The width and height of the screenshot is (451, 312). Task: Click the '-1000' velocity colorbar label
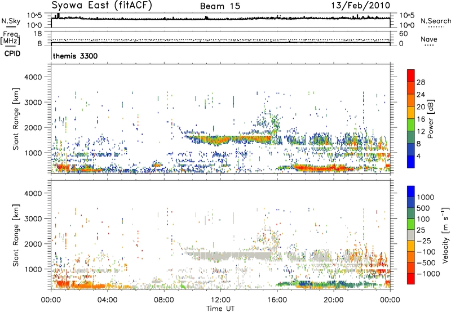click(428, 274)
